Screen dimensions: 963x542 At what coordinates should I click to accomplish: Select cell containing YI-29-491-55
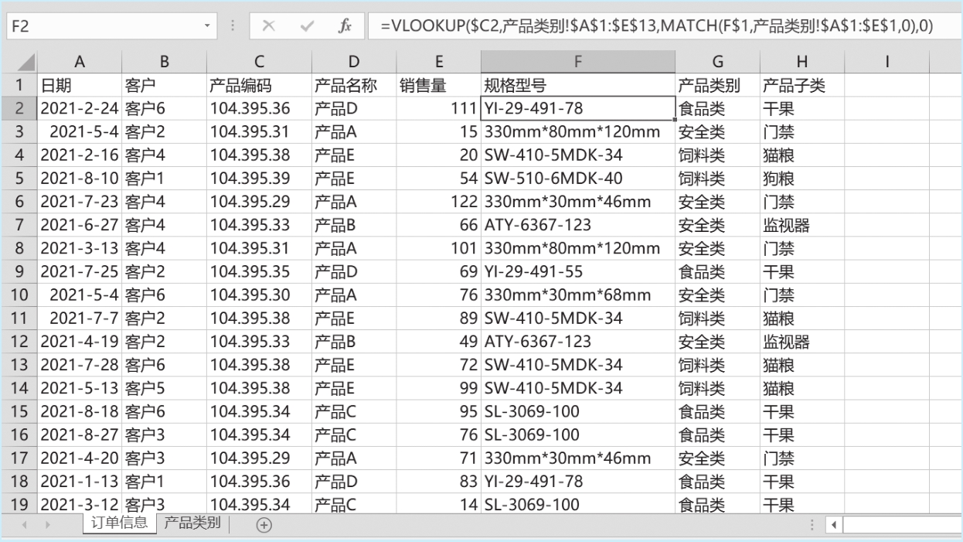click(577, 272)
